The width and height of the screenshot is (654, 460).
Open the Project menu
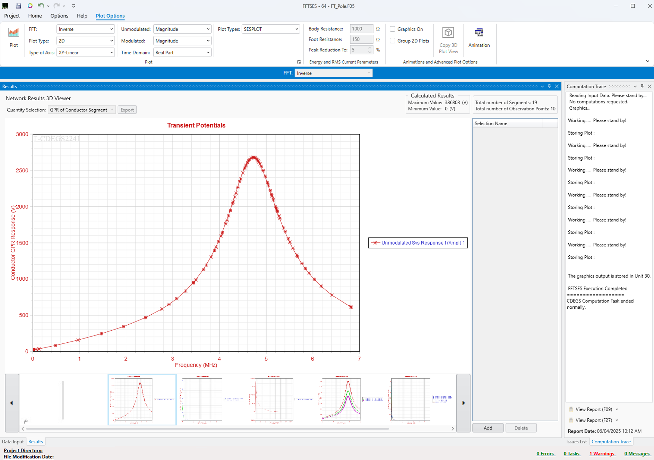[x=12, y=16]
